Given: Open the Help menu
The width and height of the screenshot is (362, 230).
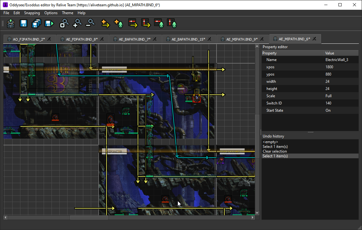Looking at the screenshot, I should point(81,13).
